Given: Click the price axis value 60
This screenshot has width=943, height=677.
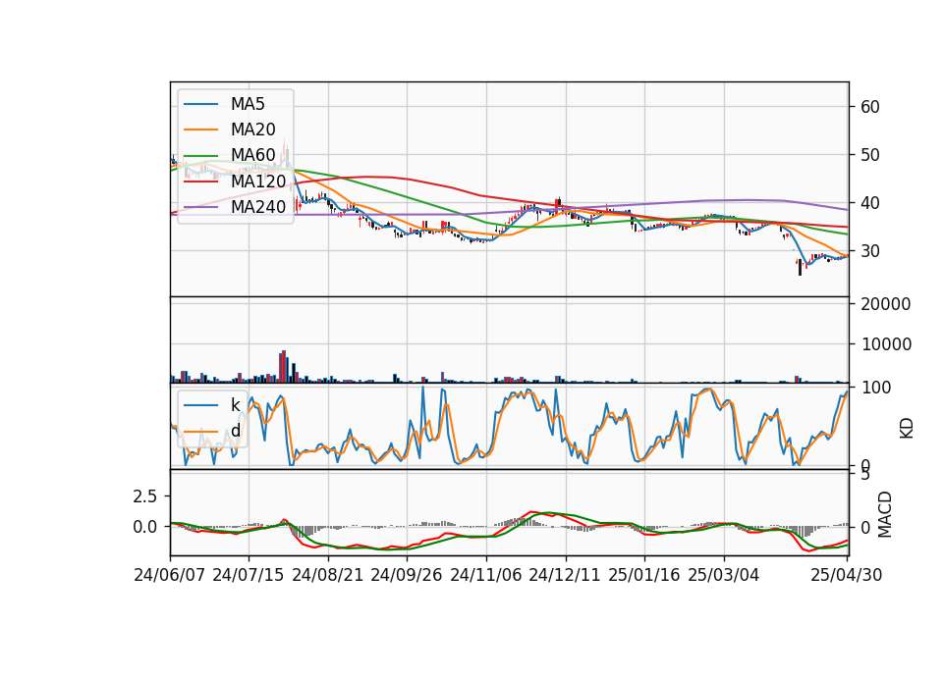Looking at the screenshot, I should pyautogui.click(x=870, y=107).
